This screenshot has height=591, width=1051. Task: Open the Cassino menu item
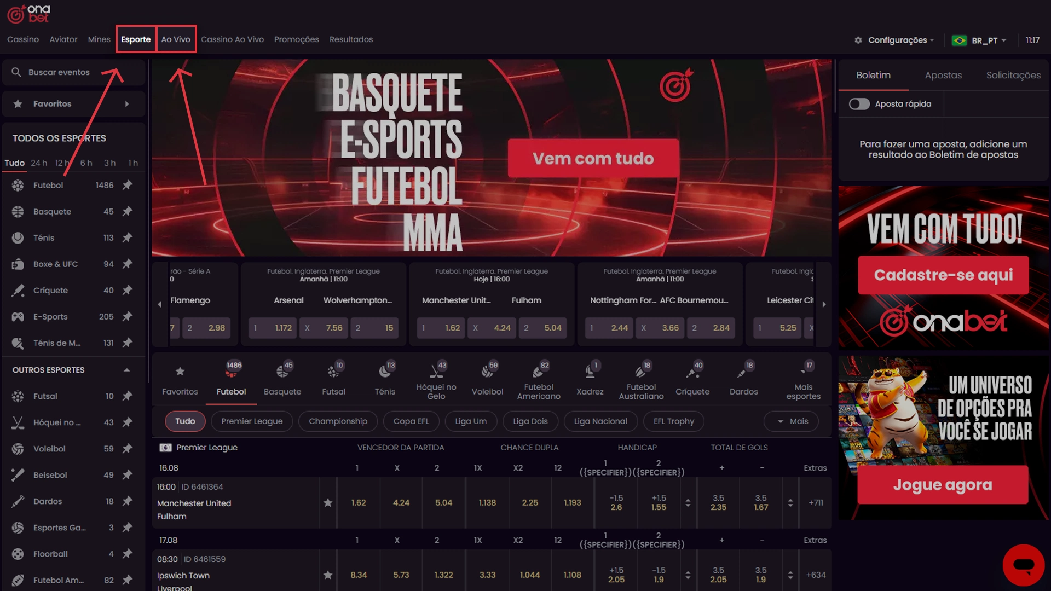(23, 39)
